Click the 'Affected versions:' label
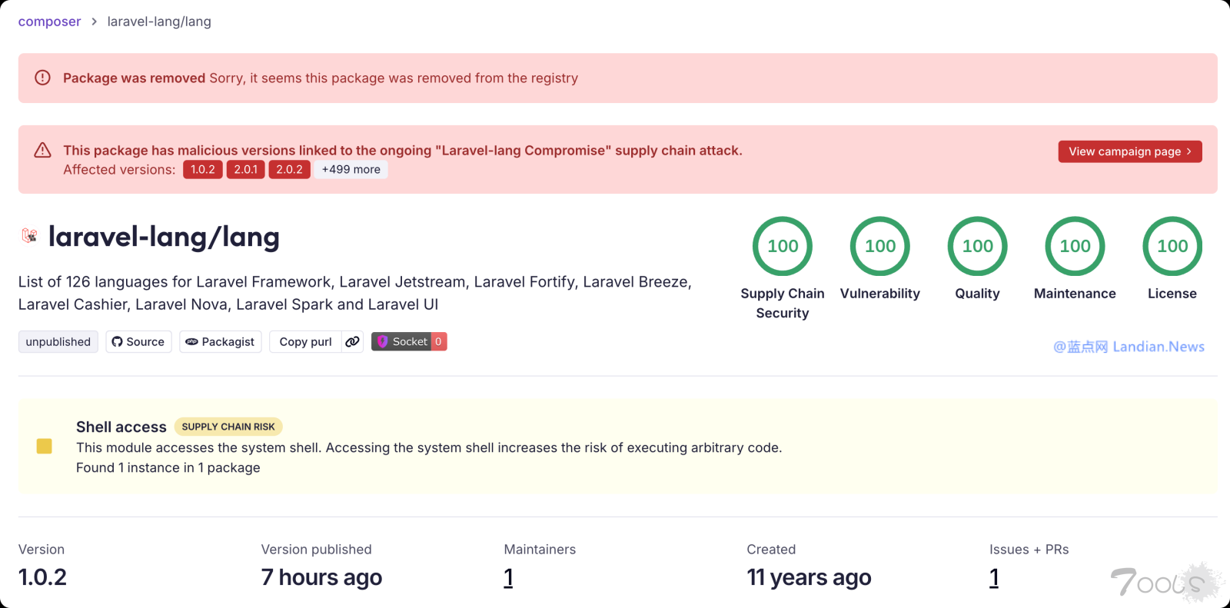 click(x=119, y=169)
